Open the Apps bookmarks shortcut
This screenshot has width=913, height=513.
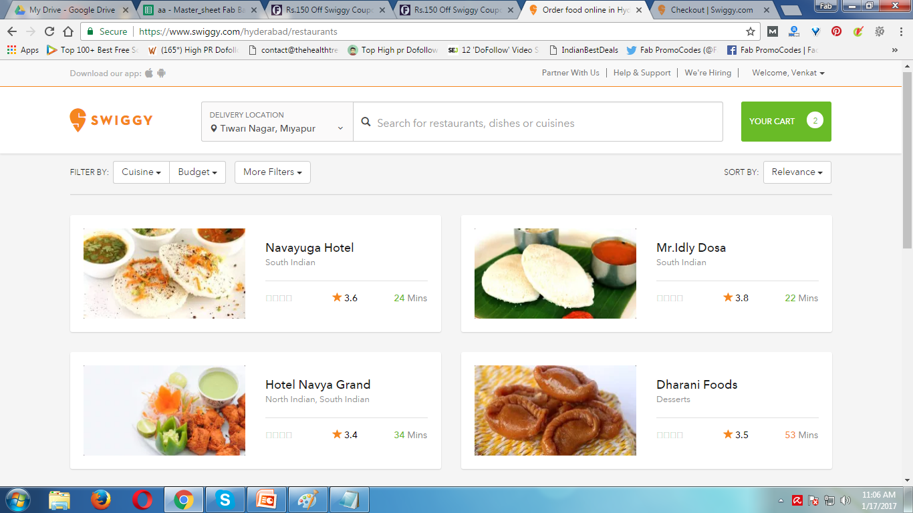click(23, 50)
